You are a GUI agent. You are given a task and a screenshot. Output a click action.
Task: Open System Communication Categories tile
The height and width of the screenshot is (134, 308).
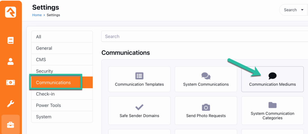point(272,110)
